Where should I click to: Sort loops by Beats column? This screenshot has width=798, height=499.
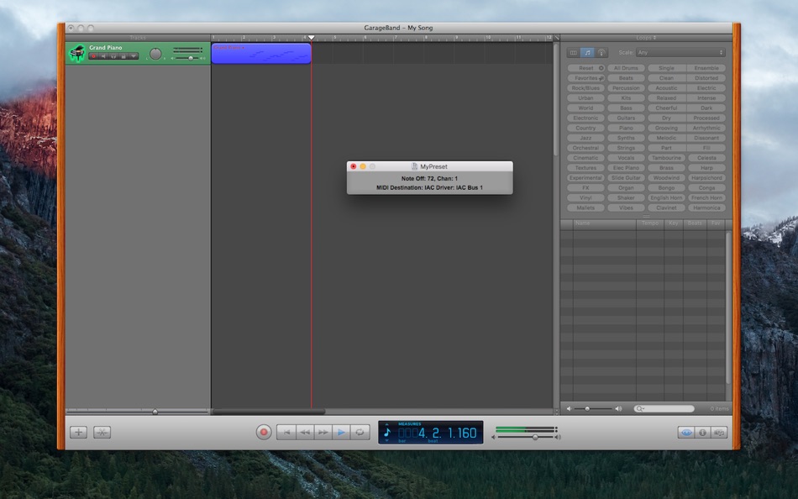[695, 223]
